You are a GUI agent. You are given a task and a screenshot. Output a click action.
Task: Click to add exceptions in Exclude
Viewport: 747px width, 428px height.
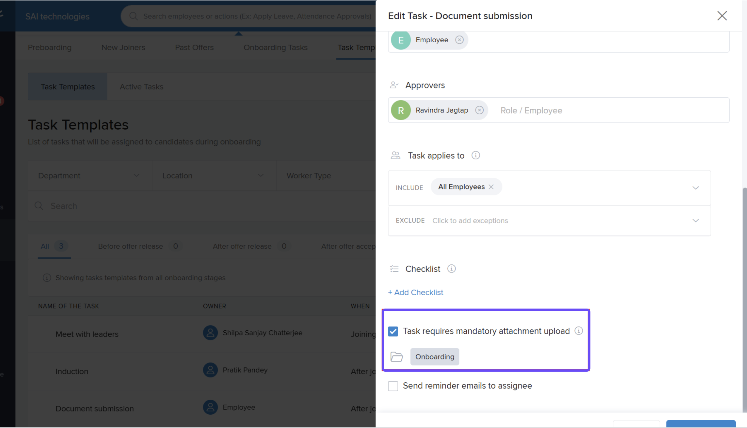coord(470,220)
